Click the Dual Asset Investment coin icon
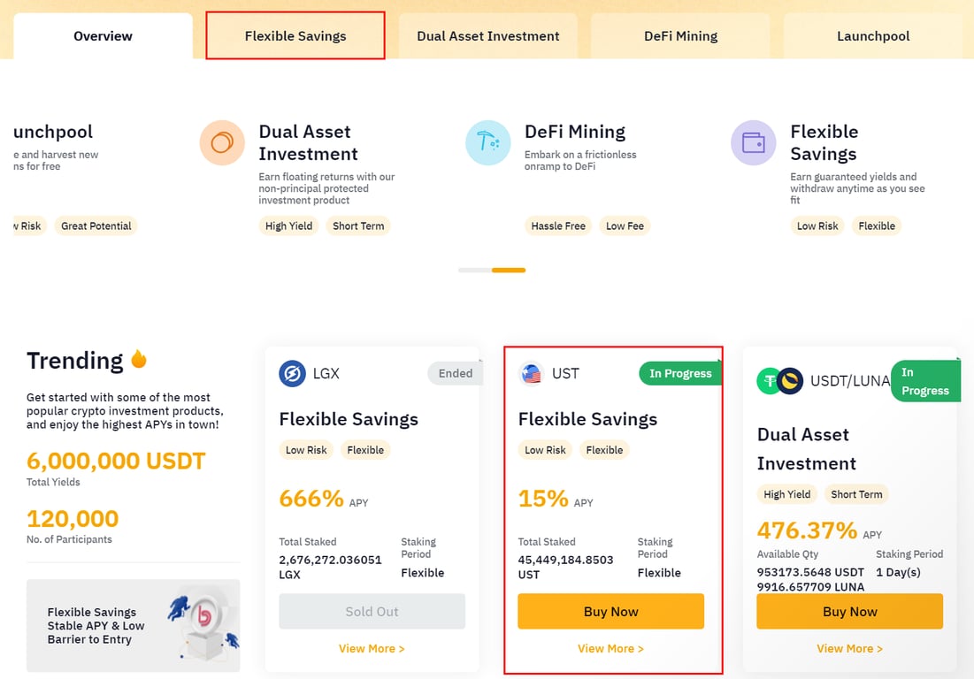This screenshot has width=974, height=679. tap(221, 142)
